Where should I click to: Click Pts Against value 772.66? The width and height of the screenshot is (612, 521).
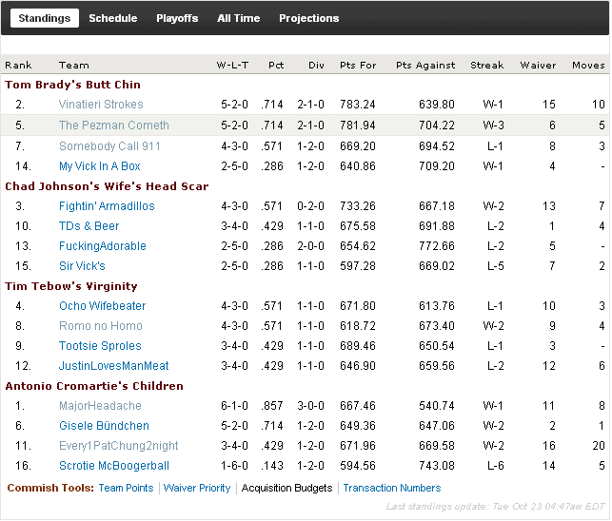437,246
